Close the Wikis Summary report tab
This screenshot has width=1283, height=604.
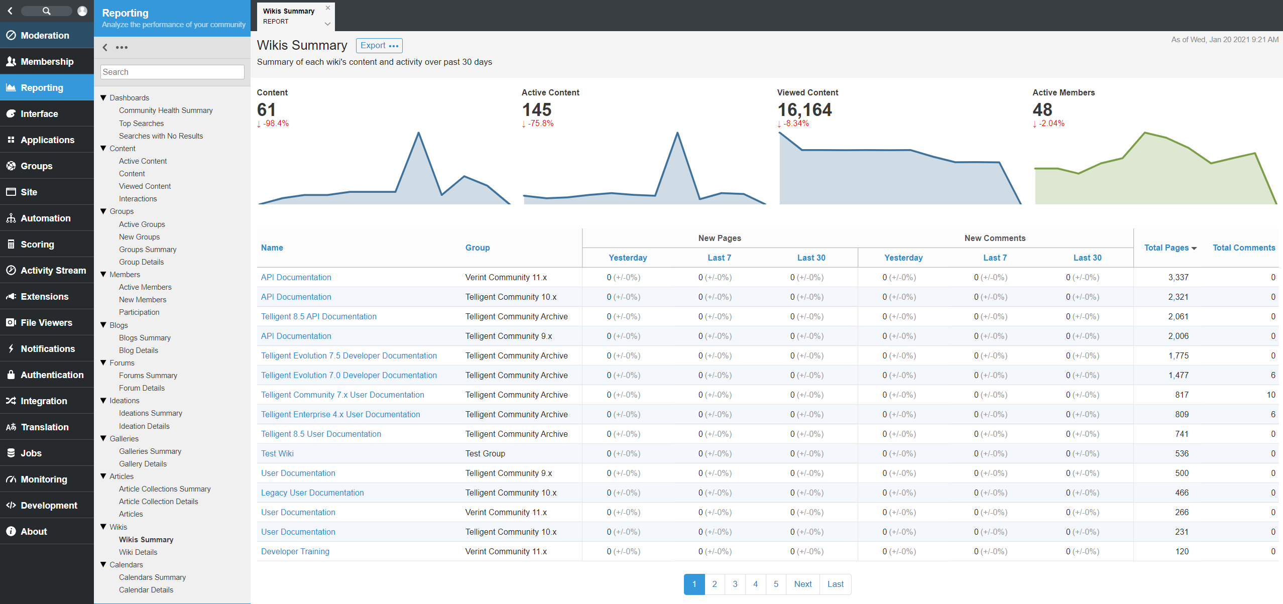328,8
